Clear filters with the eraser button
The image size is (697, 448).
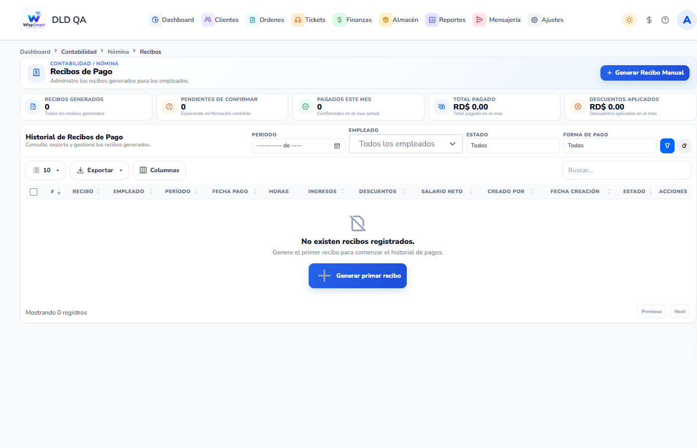point(684,146)
